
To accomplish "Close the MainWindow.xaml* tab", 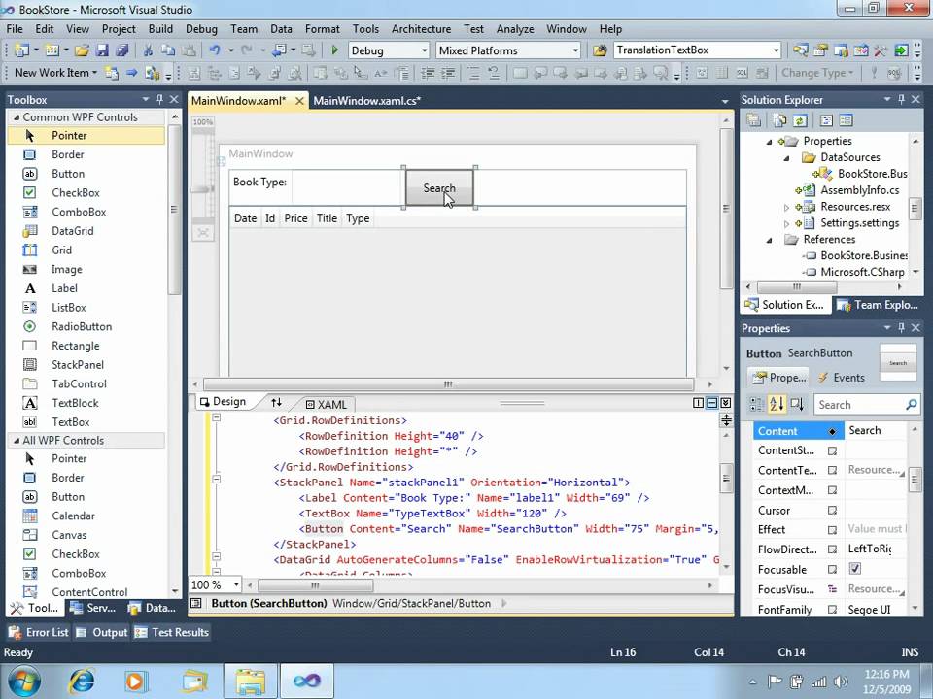I will pyautogui.click(x=299, y=101).
